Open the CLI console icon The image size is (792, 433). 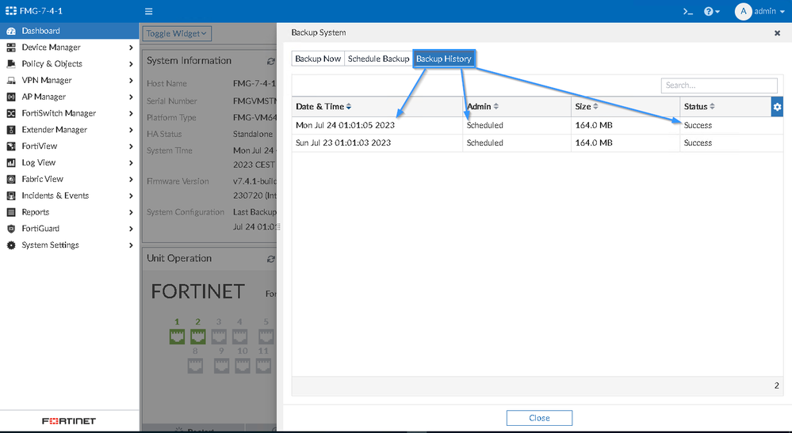pyautogui.click(x=688, y=11)
